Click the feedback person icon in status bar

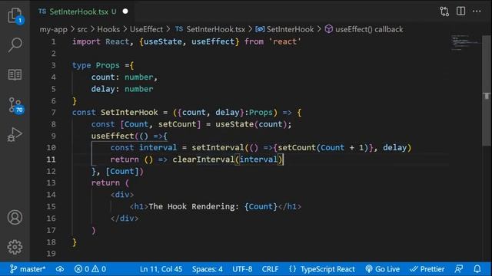point(459,269)
